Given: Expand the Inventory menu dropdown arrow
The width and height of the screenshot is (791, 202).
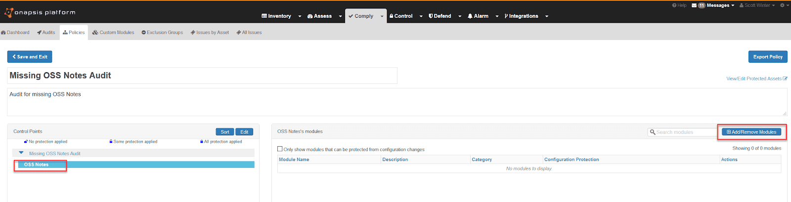Looking at the screenshot, I should pos(300,16).
